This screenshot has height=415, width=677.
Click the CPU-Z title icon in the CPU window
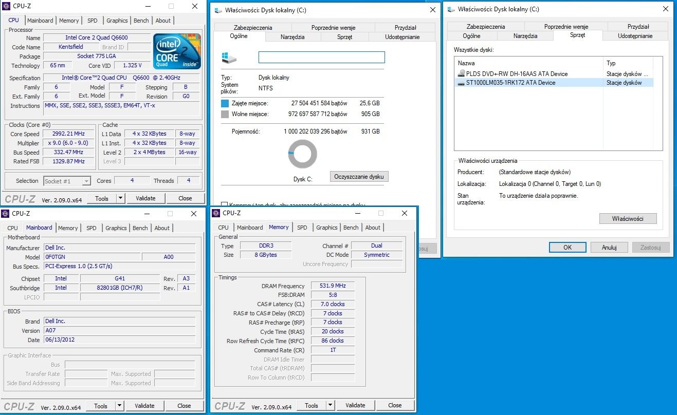(6, 6)
